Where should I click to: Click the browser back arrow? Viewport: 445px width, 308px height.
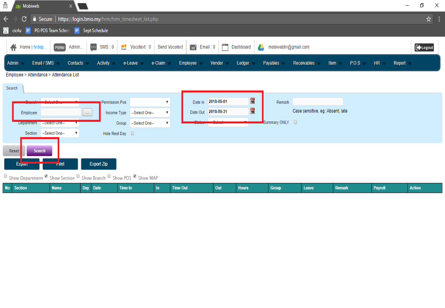(6, 19)
